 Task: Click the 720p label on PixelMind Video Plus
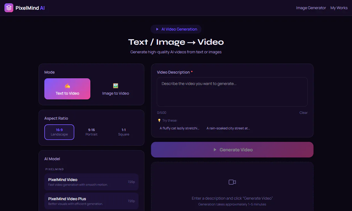click(131, 201)
